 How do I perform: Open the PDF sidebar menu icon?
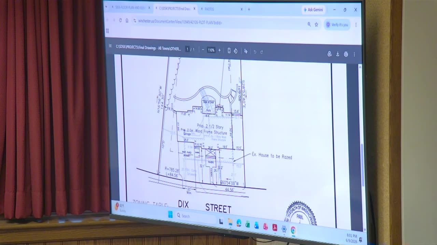(110, 46)
